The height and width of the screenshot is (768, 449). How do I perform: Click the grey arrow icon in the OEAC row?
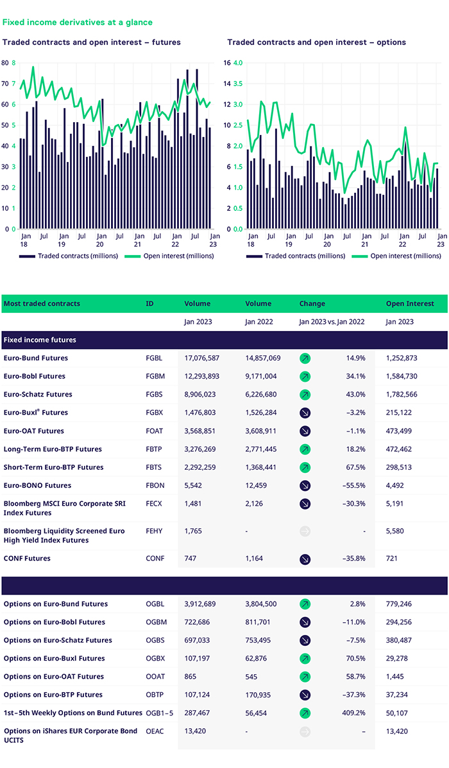click(x=305, y=731)
